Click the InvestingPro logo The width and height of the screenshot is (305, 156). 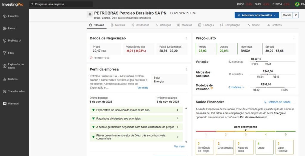pyautogui.click(x=13, y=4)
